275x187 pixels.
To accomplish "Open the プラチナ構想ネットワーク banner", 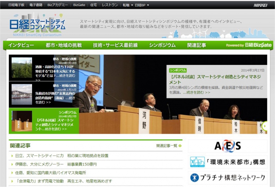I will click(x=228, y=177).
